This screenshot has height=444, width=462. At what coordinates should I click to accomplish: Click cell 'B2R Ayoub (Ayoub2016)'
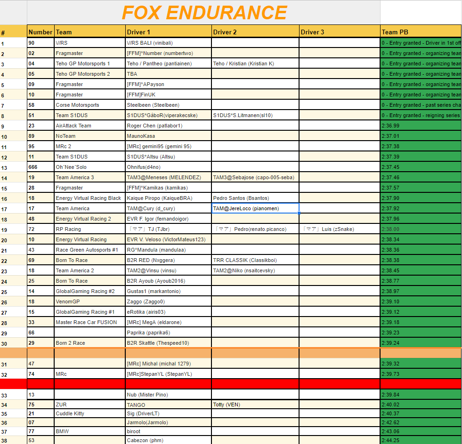[x=168, y=281]
